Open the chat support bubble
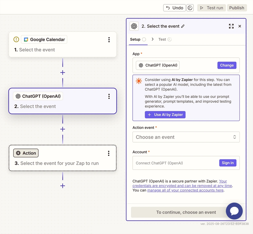Image resolution: width=253 pixels, height=234 pixels. pyautogui.click(x=234, y=211)
